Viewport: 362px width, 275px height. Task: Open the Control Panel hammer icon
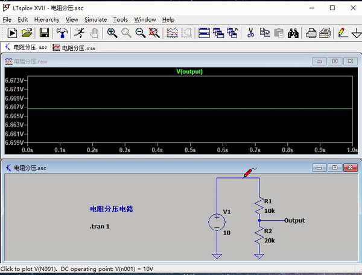click(x=62, y=33)
